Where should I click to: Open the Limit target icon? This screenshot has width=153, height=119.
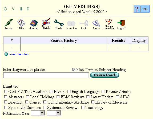pyautogui.click(x=84, y=25)
